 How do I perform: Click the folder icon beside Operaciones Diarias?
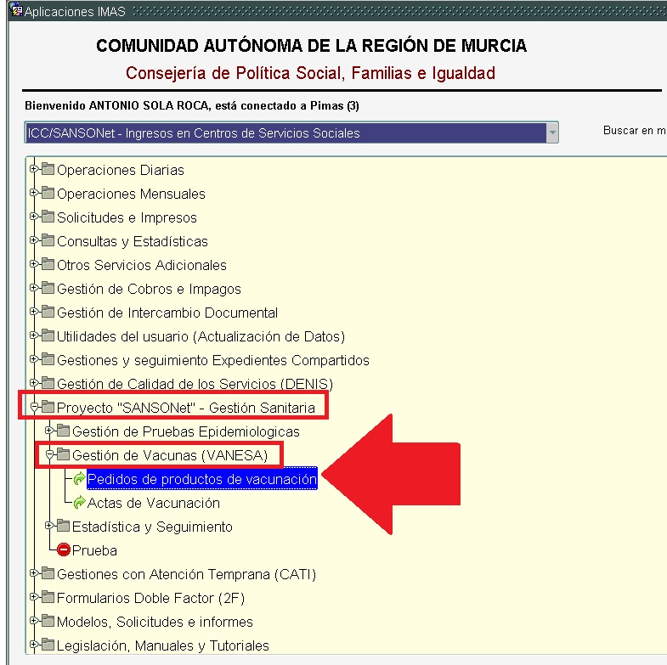[x=47, y=170]
